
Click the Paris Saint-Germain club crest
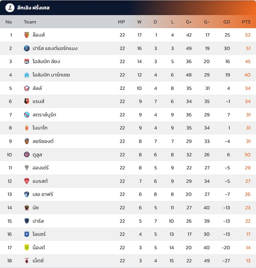27,48
